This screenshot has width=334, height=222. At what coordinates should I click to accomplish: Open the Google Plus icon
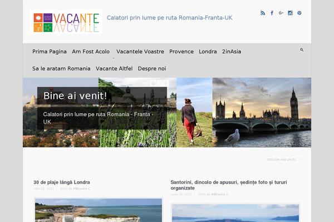[x=281, y=13]
